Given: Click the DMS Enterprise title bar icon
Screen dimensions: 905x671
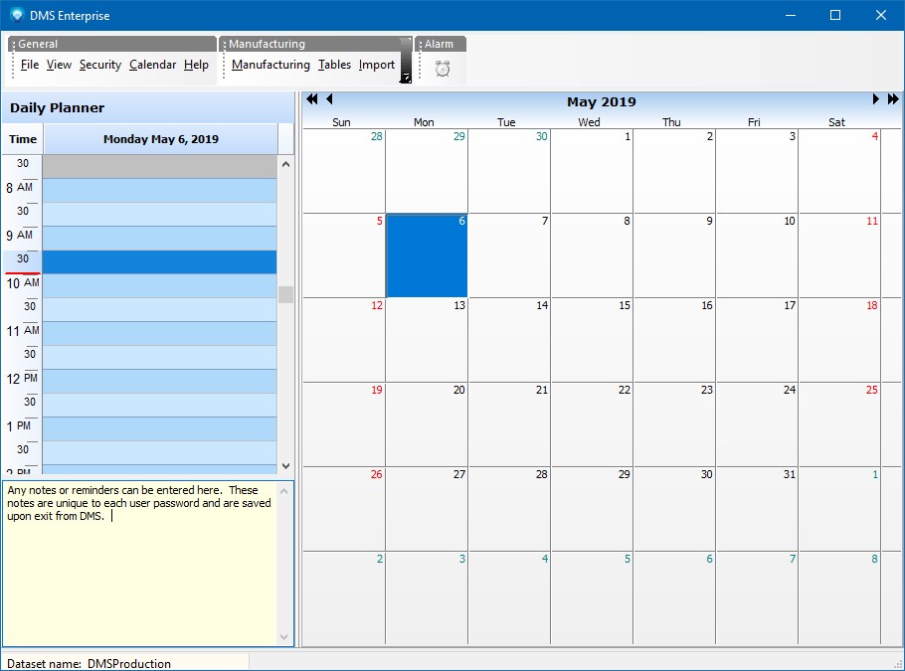Looking at the screenshot, I should point(16,15).
